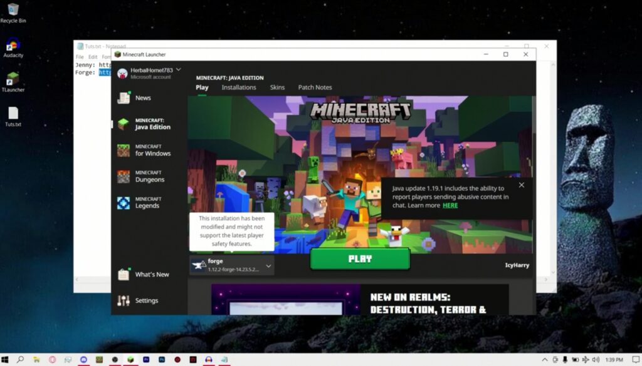
Task: Open Notepad's Edit menu
Action: click(93, 57)
